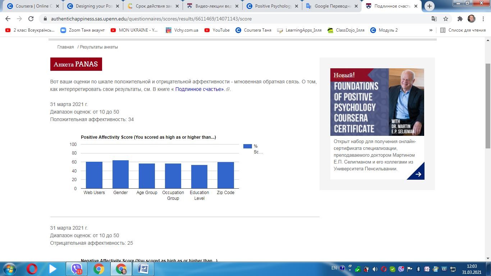Open the Windows Start menu

point(9,269)
